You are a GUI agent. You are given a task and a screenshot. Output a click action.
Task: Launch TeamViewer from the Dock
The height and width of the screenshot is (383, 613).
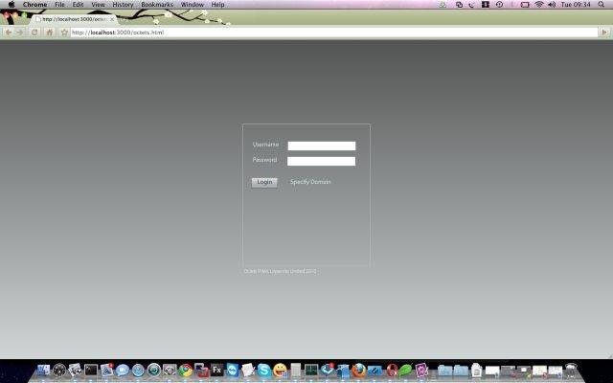(233, 370)
